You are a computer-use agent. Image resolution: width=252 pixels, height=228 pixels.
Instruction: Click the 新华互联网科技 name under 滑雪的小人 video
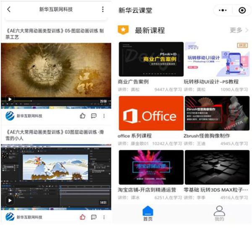pos(29,217)
